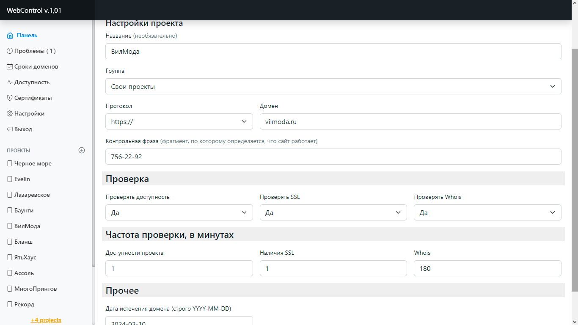Open the Черное море project

[33, 163]
